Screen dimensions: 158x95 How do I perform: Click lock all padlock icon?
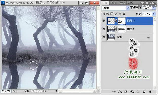124,14
